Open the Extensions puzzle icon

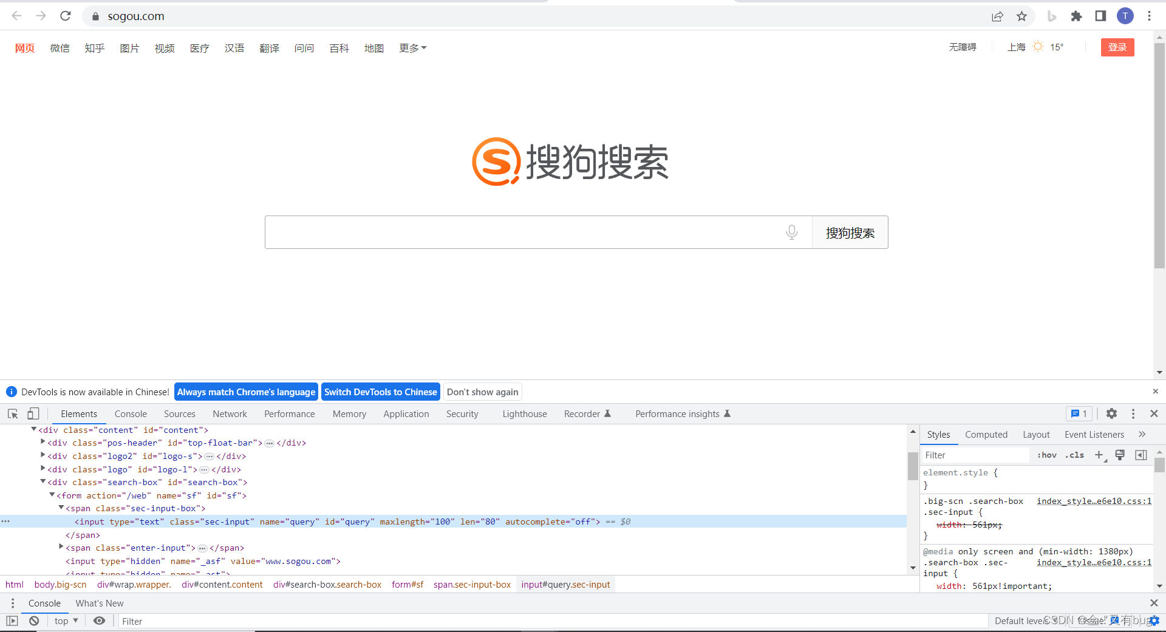tap(1076, 16)
